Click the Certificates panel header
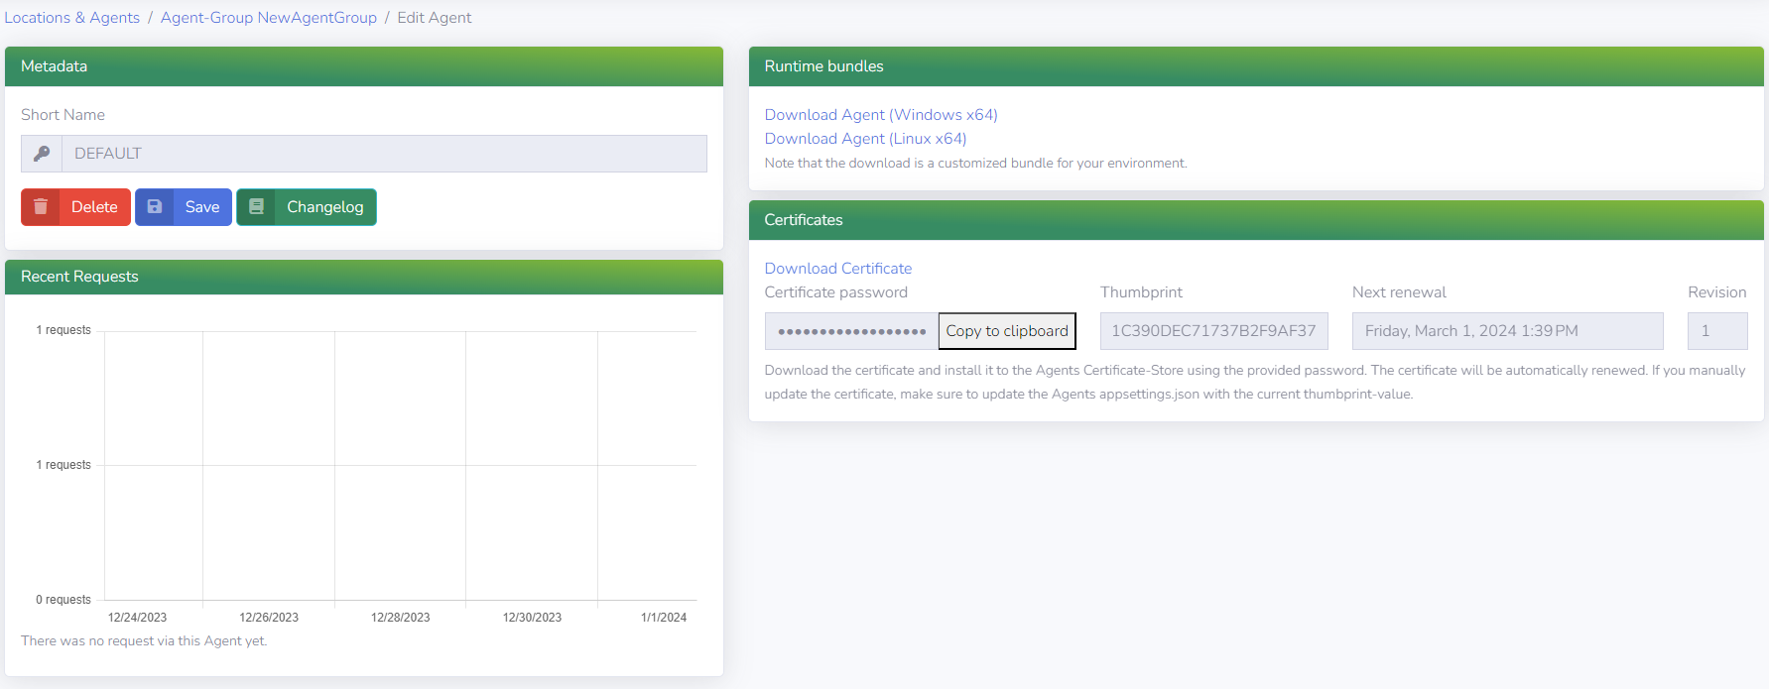The height and width of the screenshot is (689, 1769). (x=1255, y=220)
